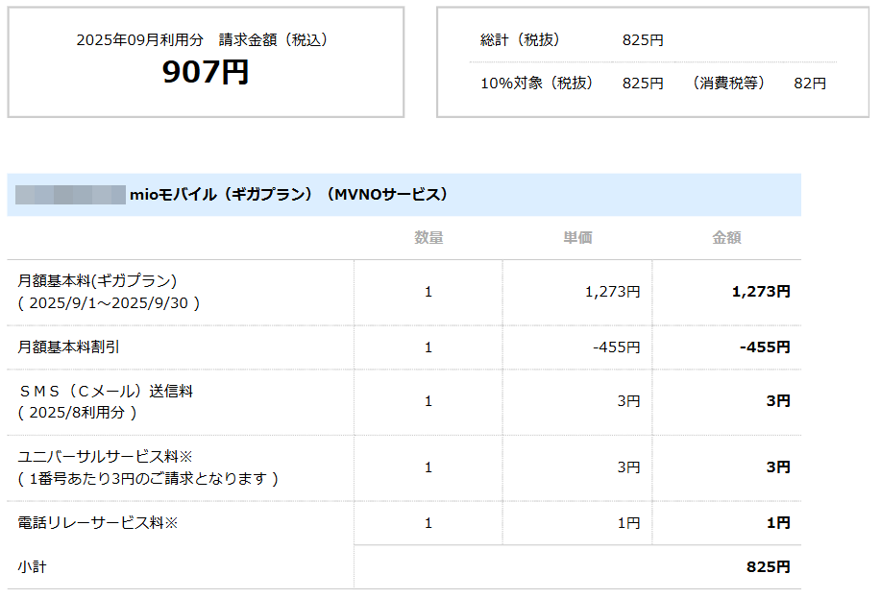Click the 小計 subtotal label

(32, 567)
